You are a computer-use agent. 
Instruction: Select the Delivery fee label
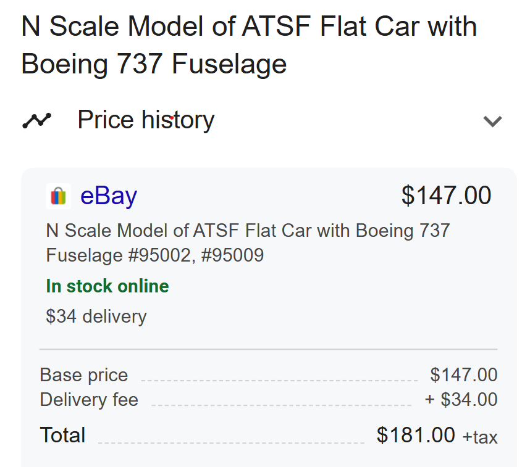tap(89, 400)
